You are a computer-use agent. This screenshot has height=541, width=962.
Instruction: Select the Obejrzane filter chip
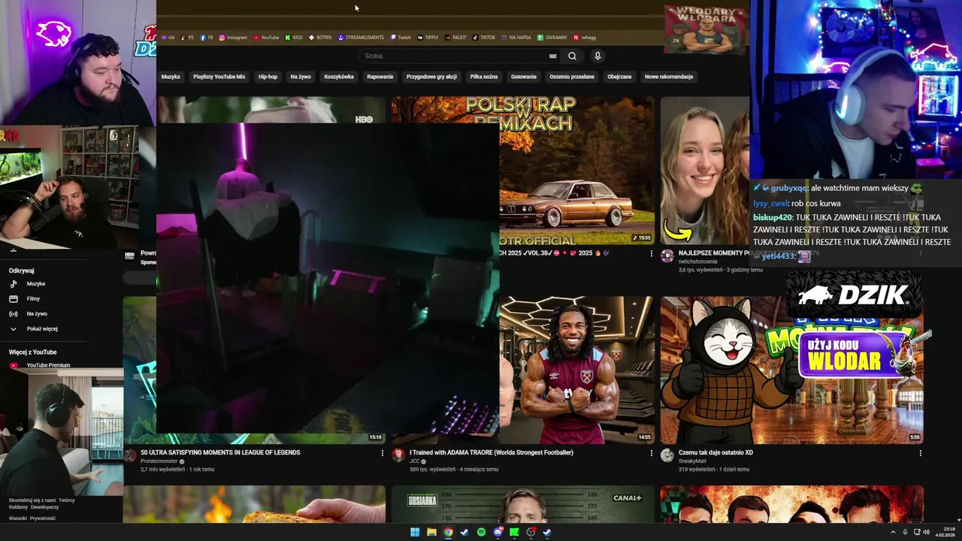click(619, 77)
